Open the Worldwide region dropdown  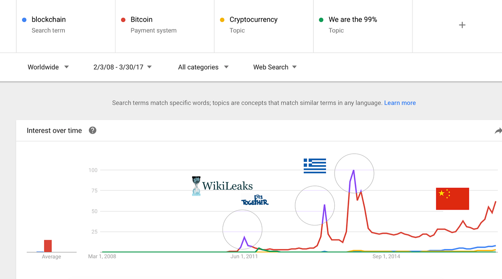[48, 67]
